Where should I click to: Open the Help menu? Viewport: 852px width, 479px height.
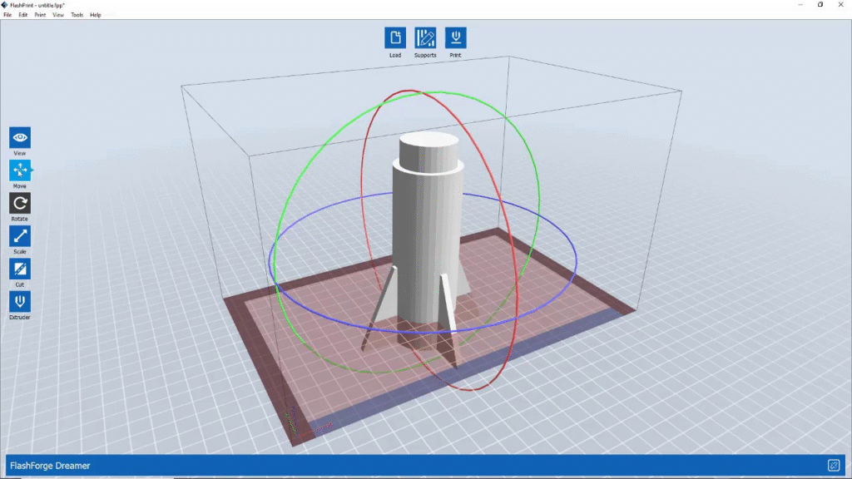click(x=96, y=15)
